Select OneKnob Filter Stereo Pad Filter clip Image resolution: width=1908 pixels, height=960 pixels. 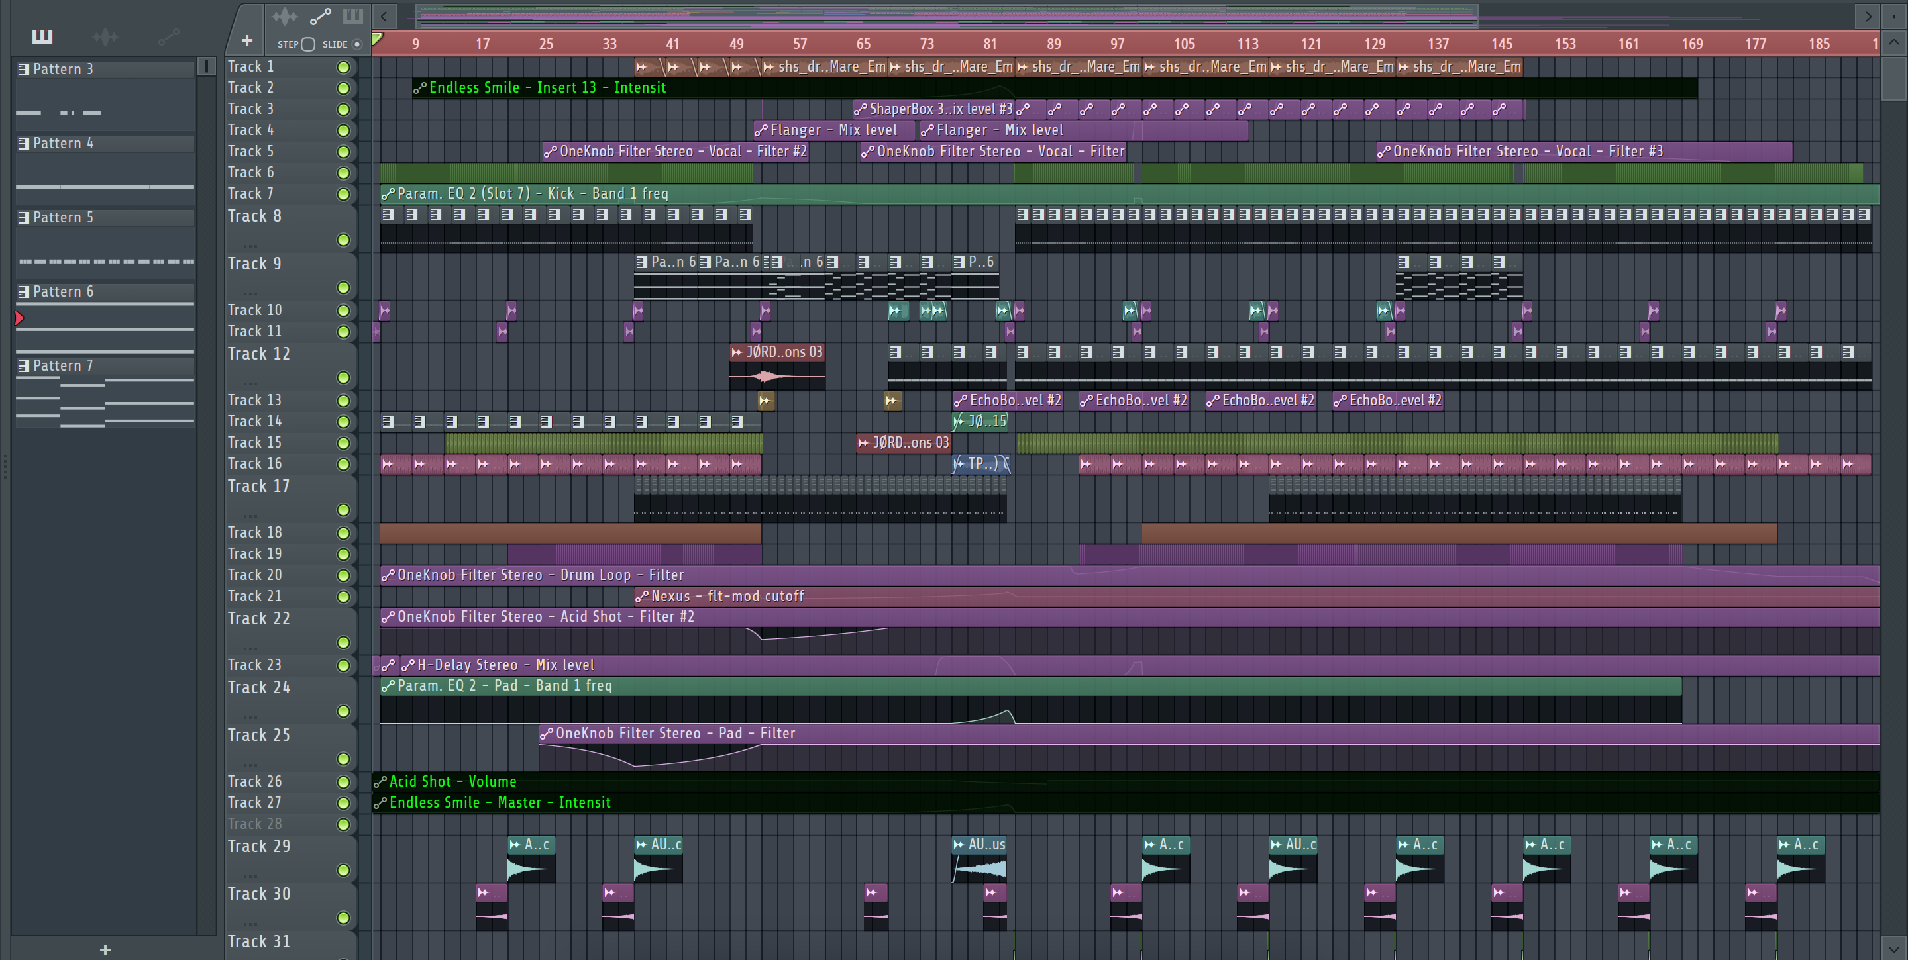[1209, 747]
